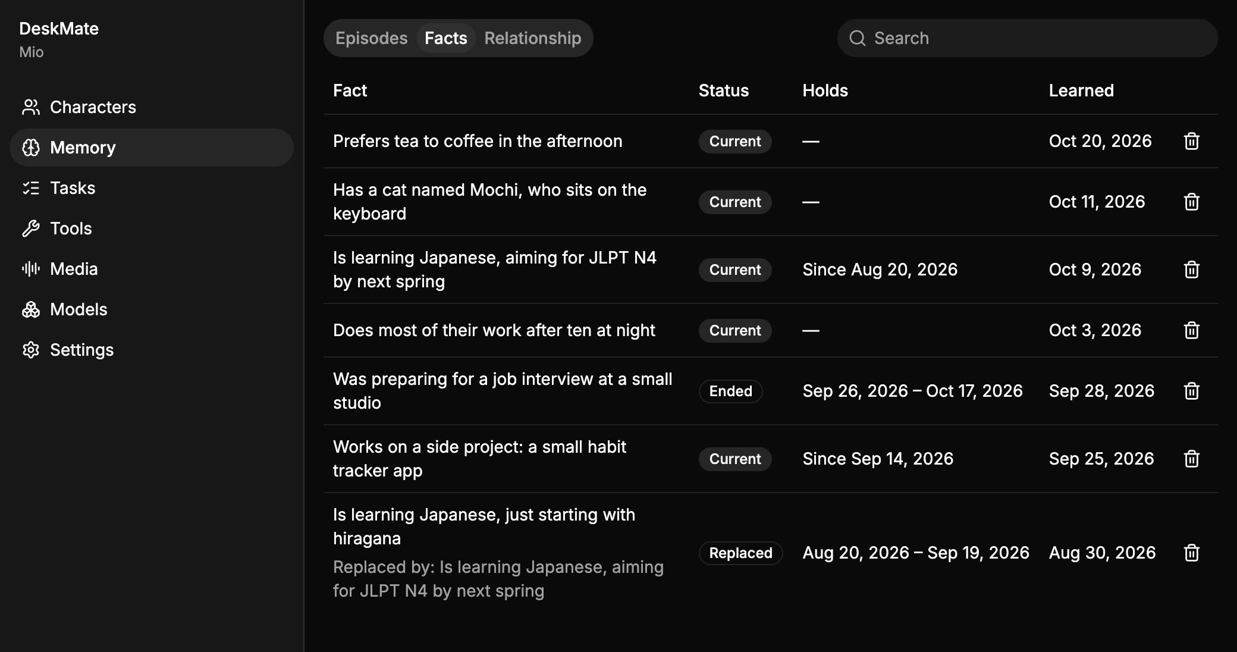1237x652 pixels.
Task: Click the 'Replaced by' note text
Action: tap(498, 579)
